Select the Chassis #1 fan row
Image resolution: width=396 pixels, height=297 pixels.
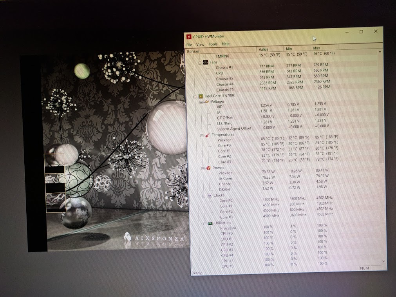[x=282, y=67]
